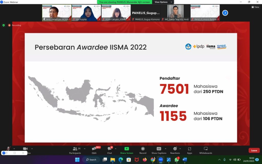Click the 'dari 250 PTDN' text
The image size is (262, 164).
click(x=208, y=91)
